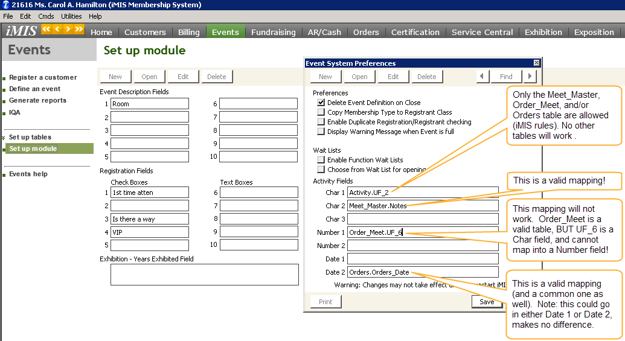Go to previous record in Event System Preferences
The image size is (625, 341).
[x=482, y=77]
